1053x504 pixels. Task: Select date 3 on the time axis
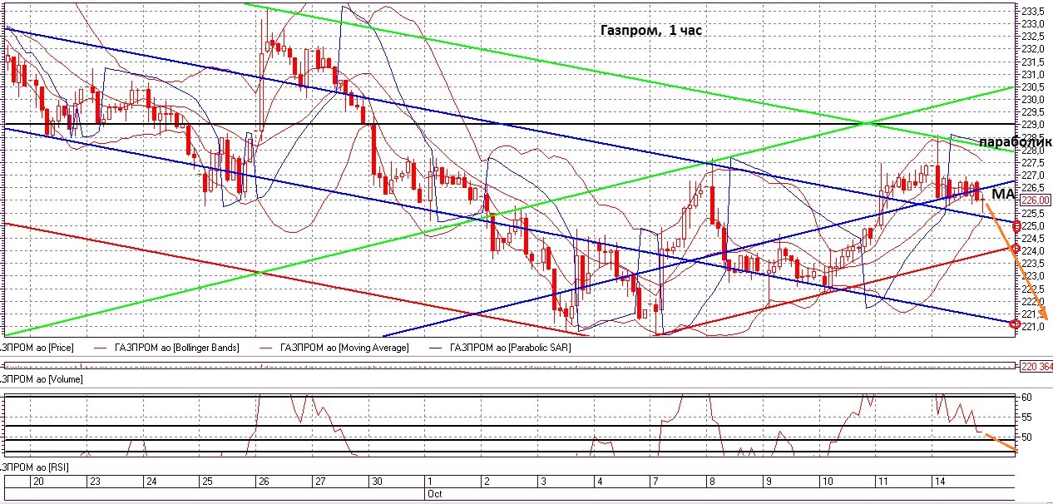point(543,482)
